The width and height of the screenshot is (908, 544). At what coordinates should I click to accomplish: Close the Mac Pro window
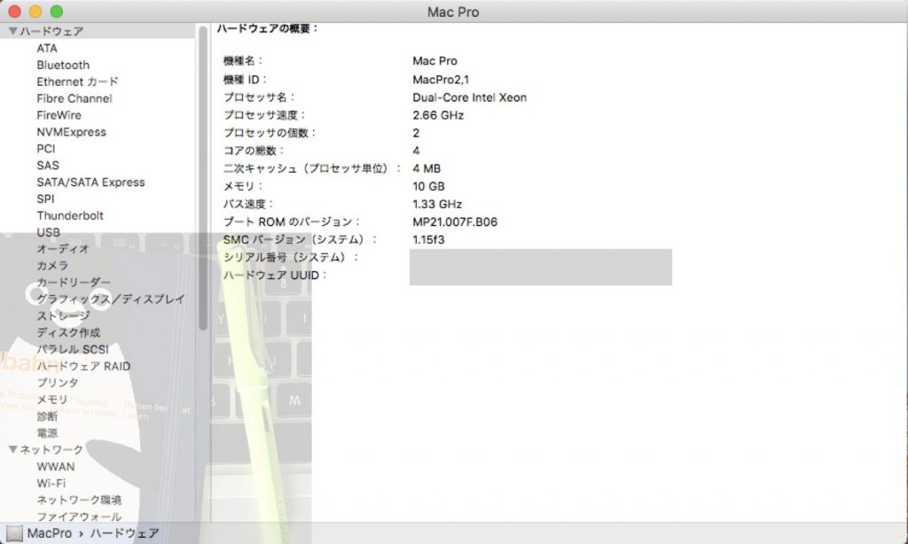tap(14, 11)
